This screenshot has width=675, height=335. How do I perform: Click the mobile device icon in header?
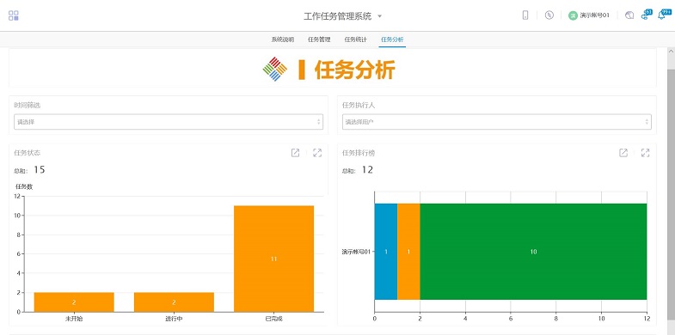click(x=525, y=15)
